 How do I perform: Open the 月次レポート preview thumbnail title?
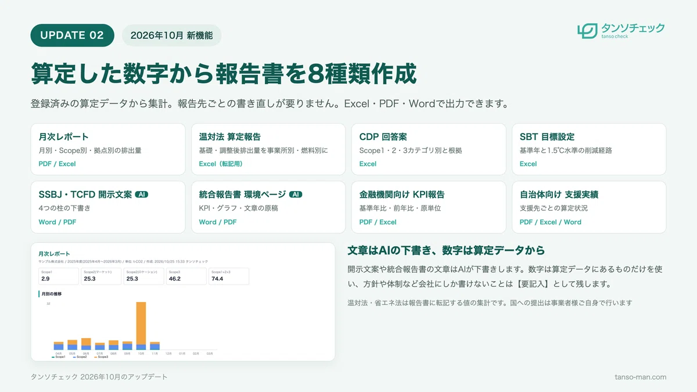pos(54,254)
